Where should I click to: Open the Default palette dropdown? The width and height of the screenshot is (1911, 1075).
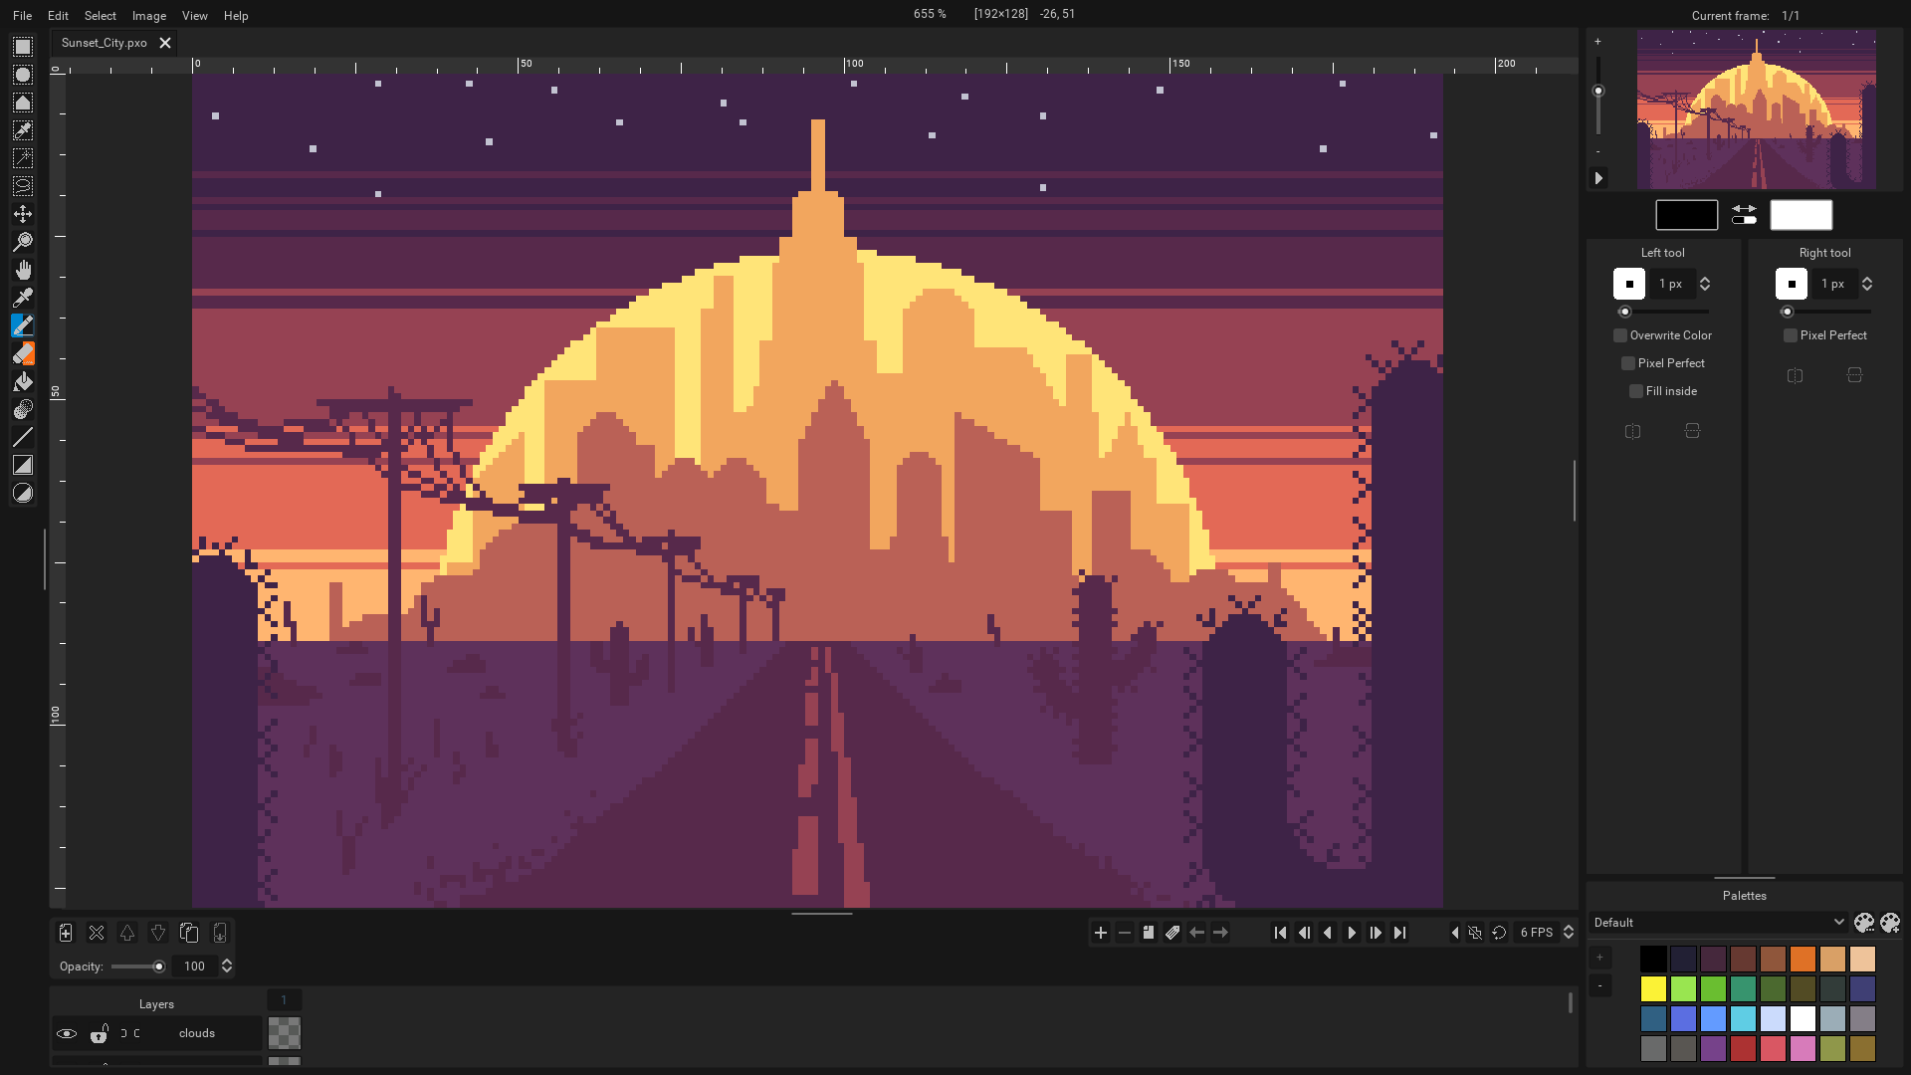(1717, 922)
